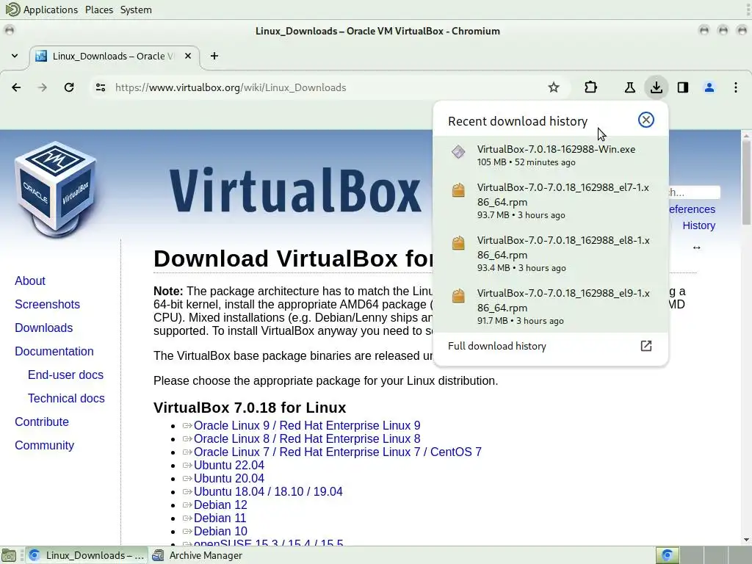Click the el8 rpm package icon

click(x=458, y=243)
